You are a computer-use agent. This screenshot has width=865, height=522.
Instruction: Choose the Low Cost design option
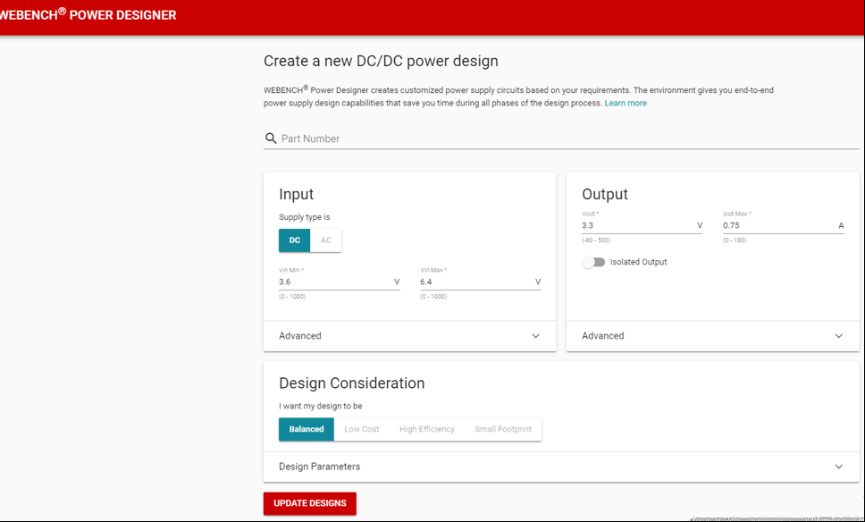tap(361, 429)
